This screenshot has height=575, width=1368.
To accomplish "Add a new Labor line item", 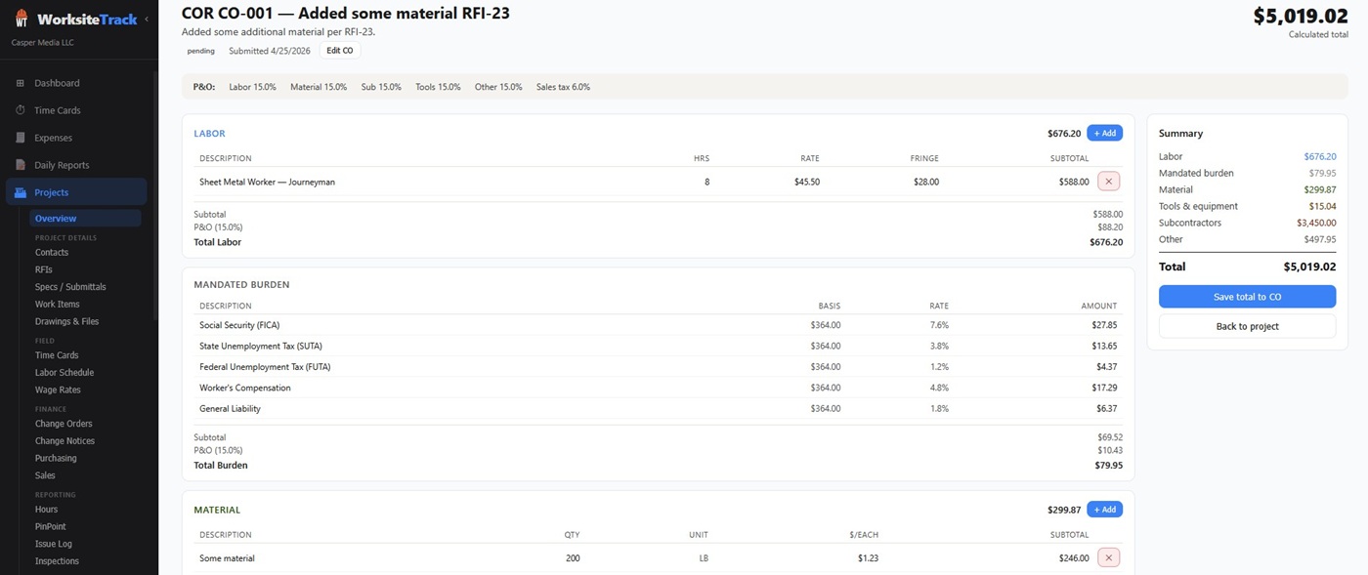I will point(1104,133).
